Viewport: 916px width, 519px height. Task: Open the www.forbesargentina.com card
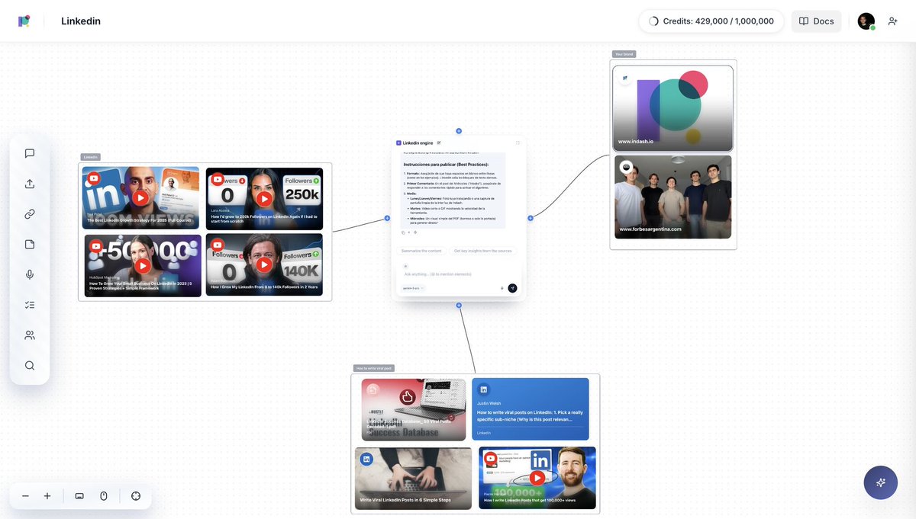[672, 197]
